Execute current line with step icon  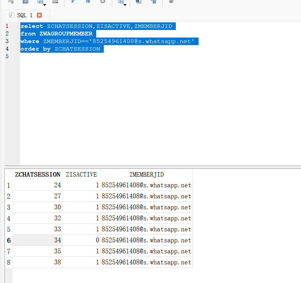pyautogui.click(x=88, y=1)
